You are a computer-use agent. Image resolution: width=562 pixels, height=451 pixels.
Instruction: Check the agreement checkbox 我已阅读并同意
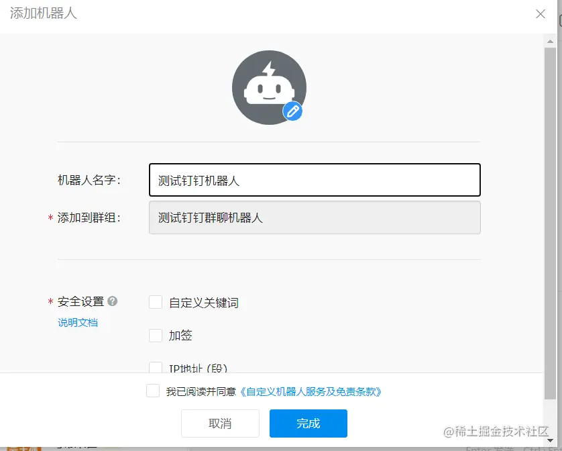pyautogui.click(x=153, y=391)
